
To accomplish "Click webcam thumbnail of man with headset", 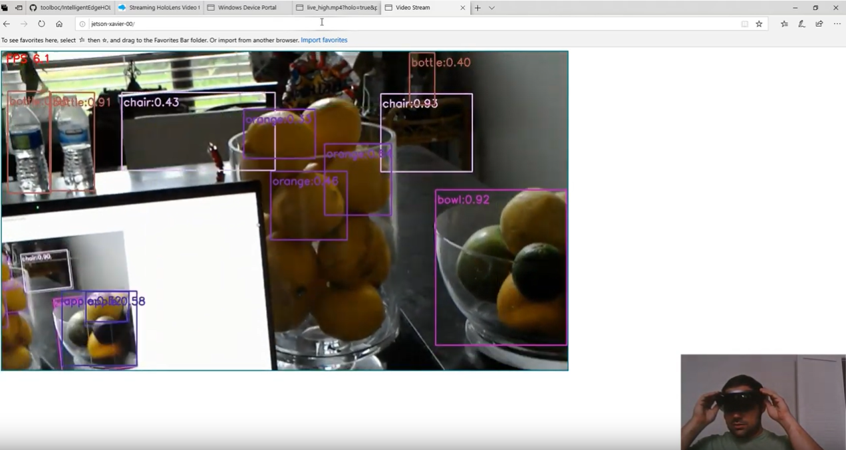I will coord(763,402).
